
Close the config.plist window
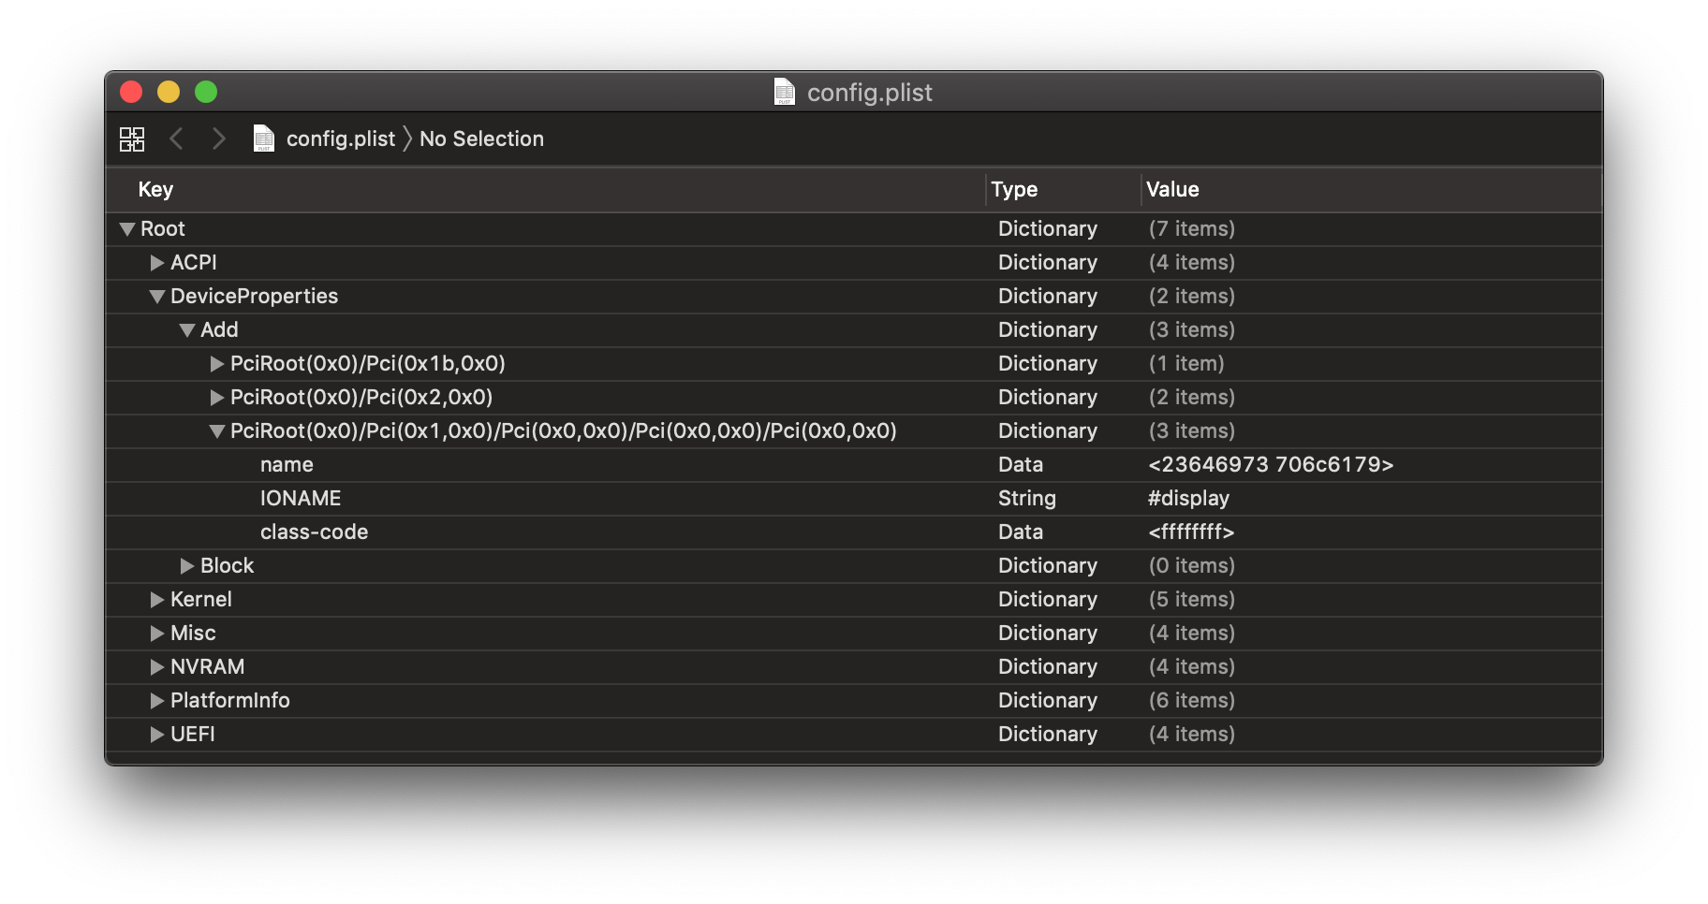tap(131, 92)
